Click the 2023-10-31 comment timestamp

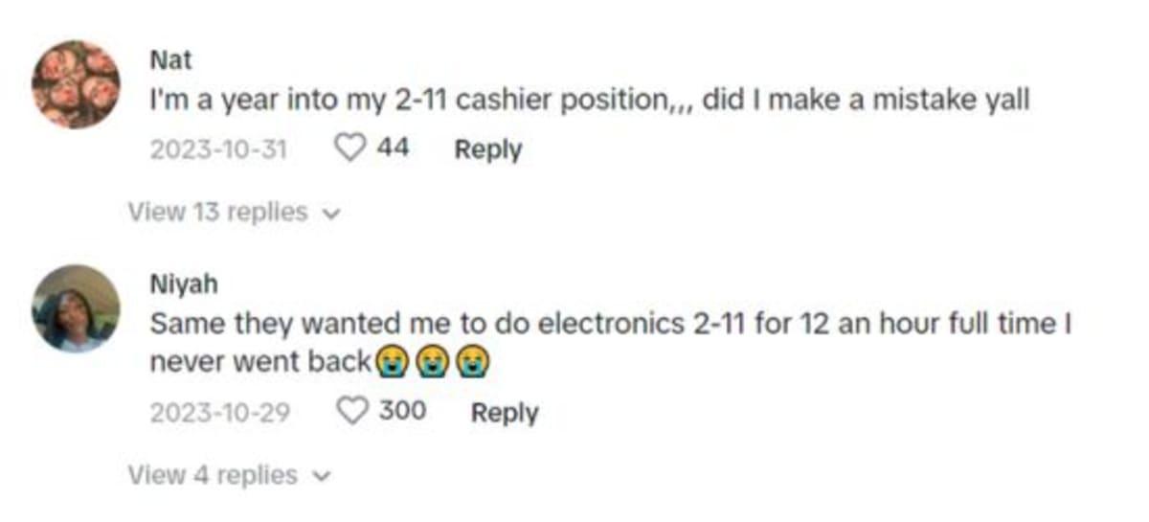click(219, 150)
